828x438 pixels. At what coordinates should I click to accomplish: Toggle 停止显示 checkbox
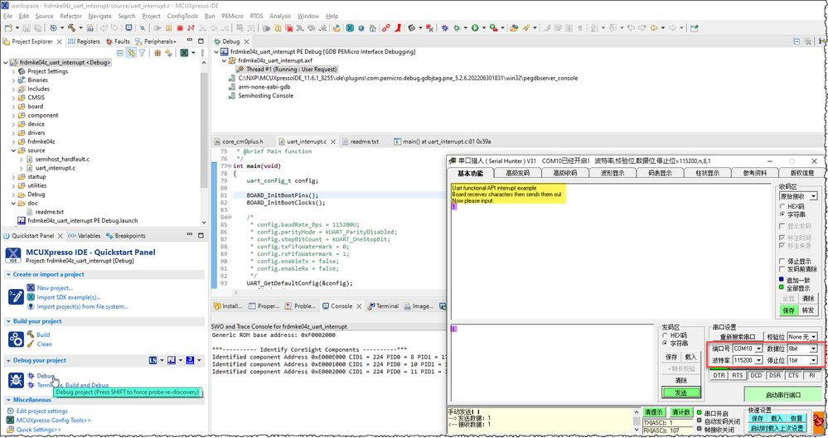(782, 261)
